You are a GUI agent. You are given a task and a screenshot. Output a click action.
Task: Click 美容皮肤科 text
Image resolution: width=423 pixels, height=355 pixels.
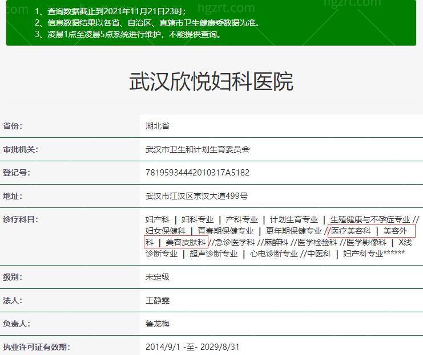point(186,242)
